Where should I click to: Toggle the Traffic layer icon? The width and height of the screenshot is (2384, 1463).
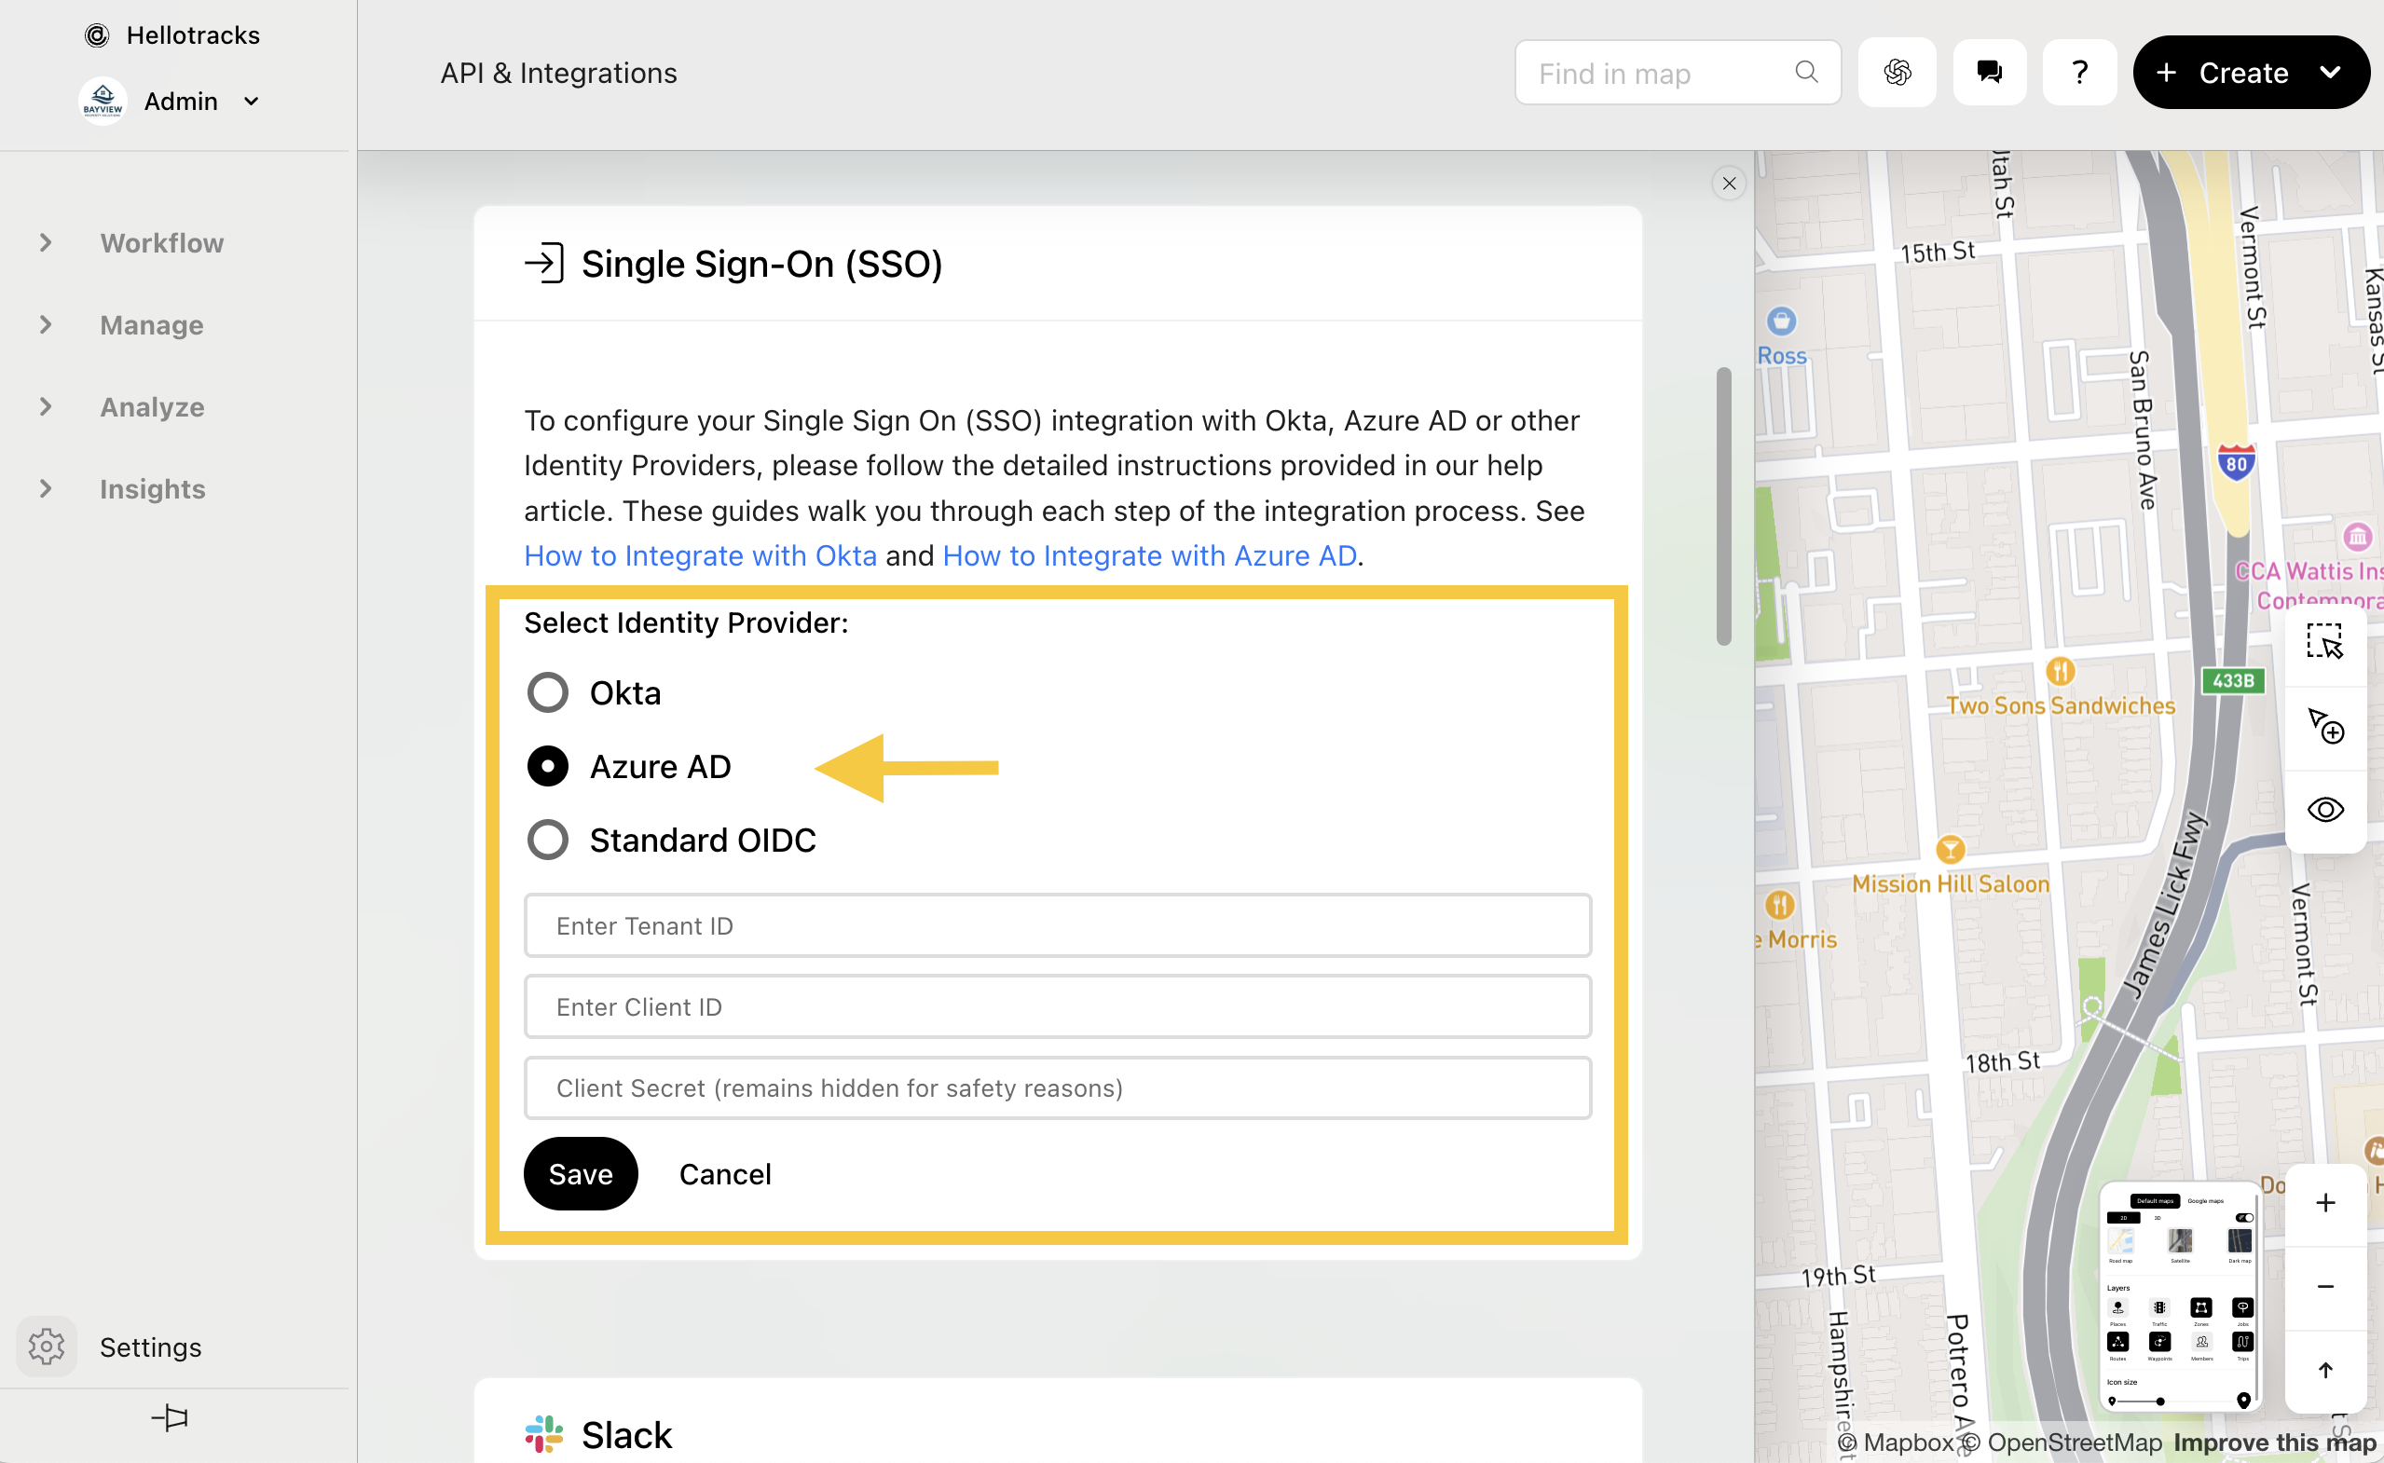click(2160, 1308)
